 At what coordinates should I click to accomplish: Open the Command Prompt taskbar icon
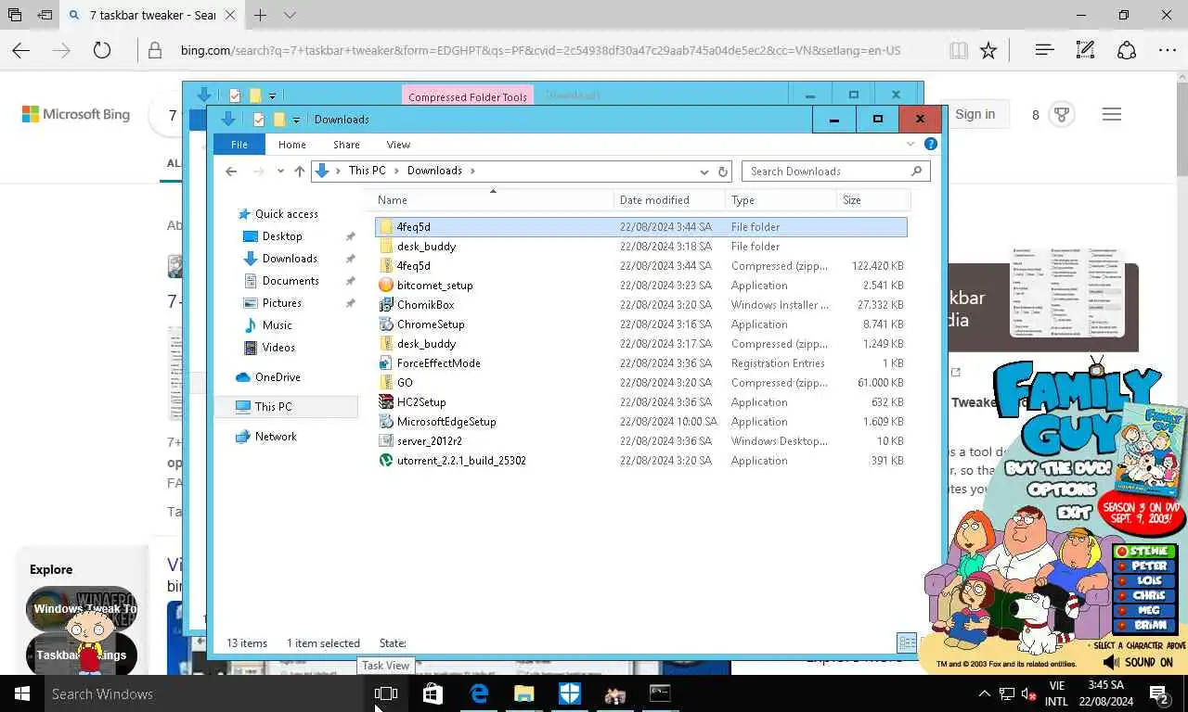(660, 693)
